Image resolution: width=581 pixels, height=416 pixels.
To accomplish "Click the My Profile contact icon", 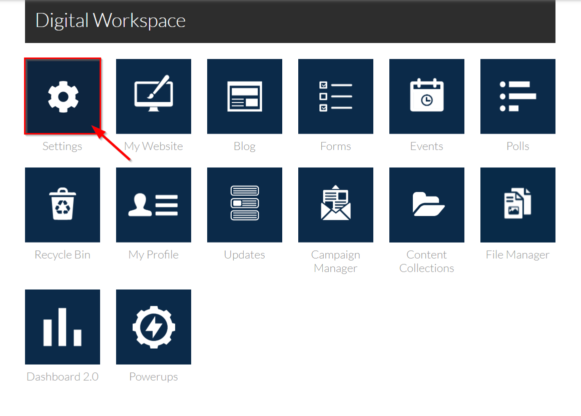I will point(153,204).
